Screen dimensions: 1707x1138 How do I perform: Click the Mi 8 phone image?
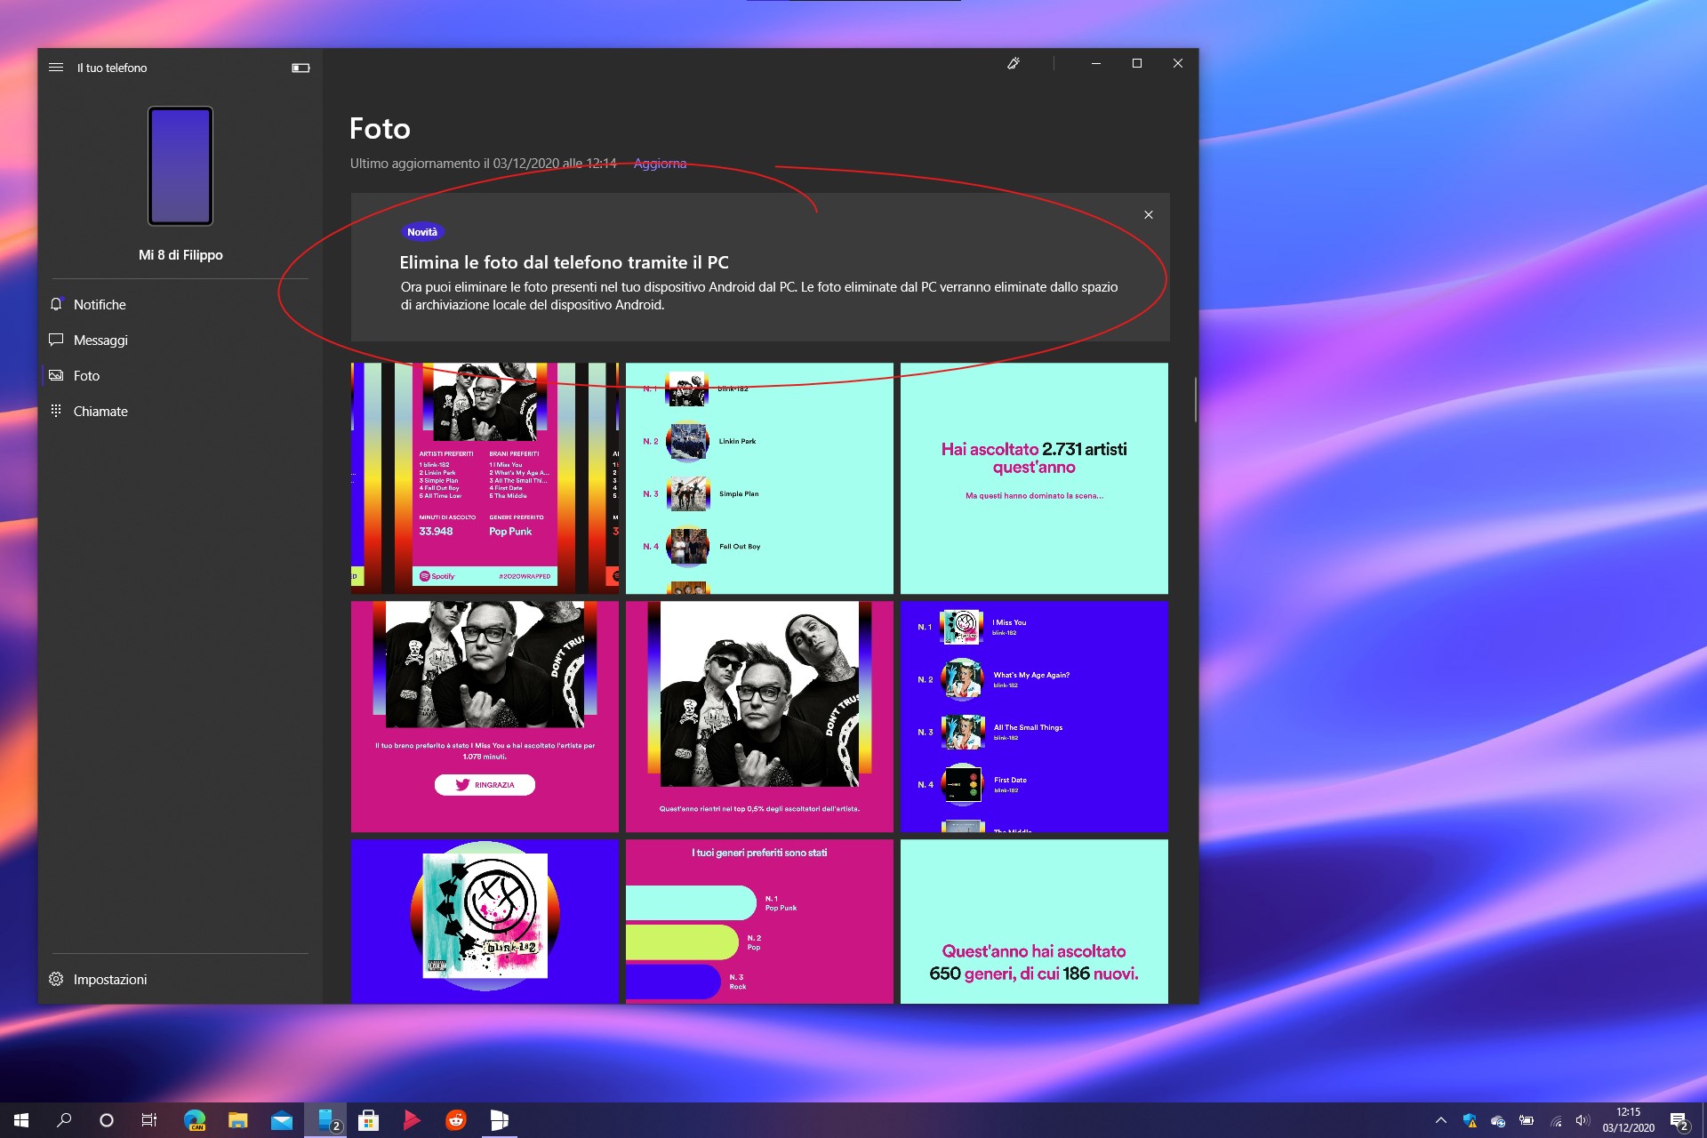coord(180,166)
